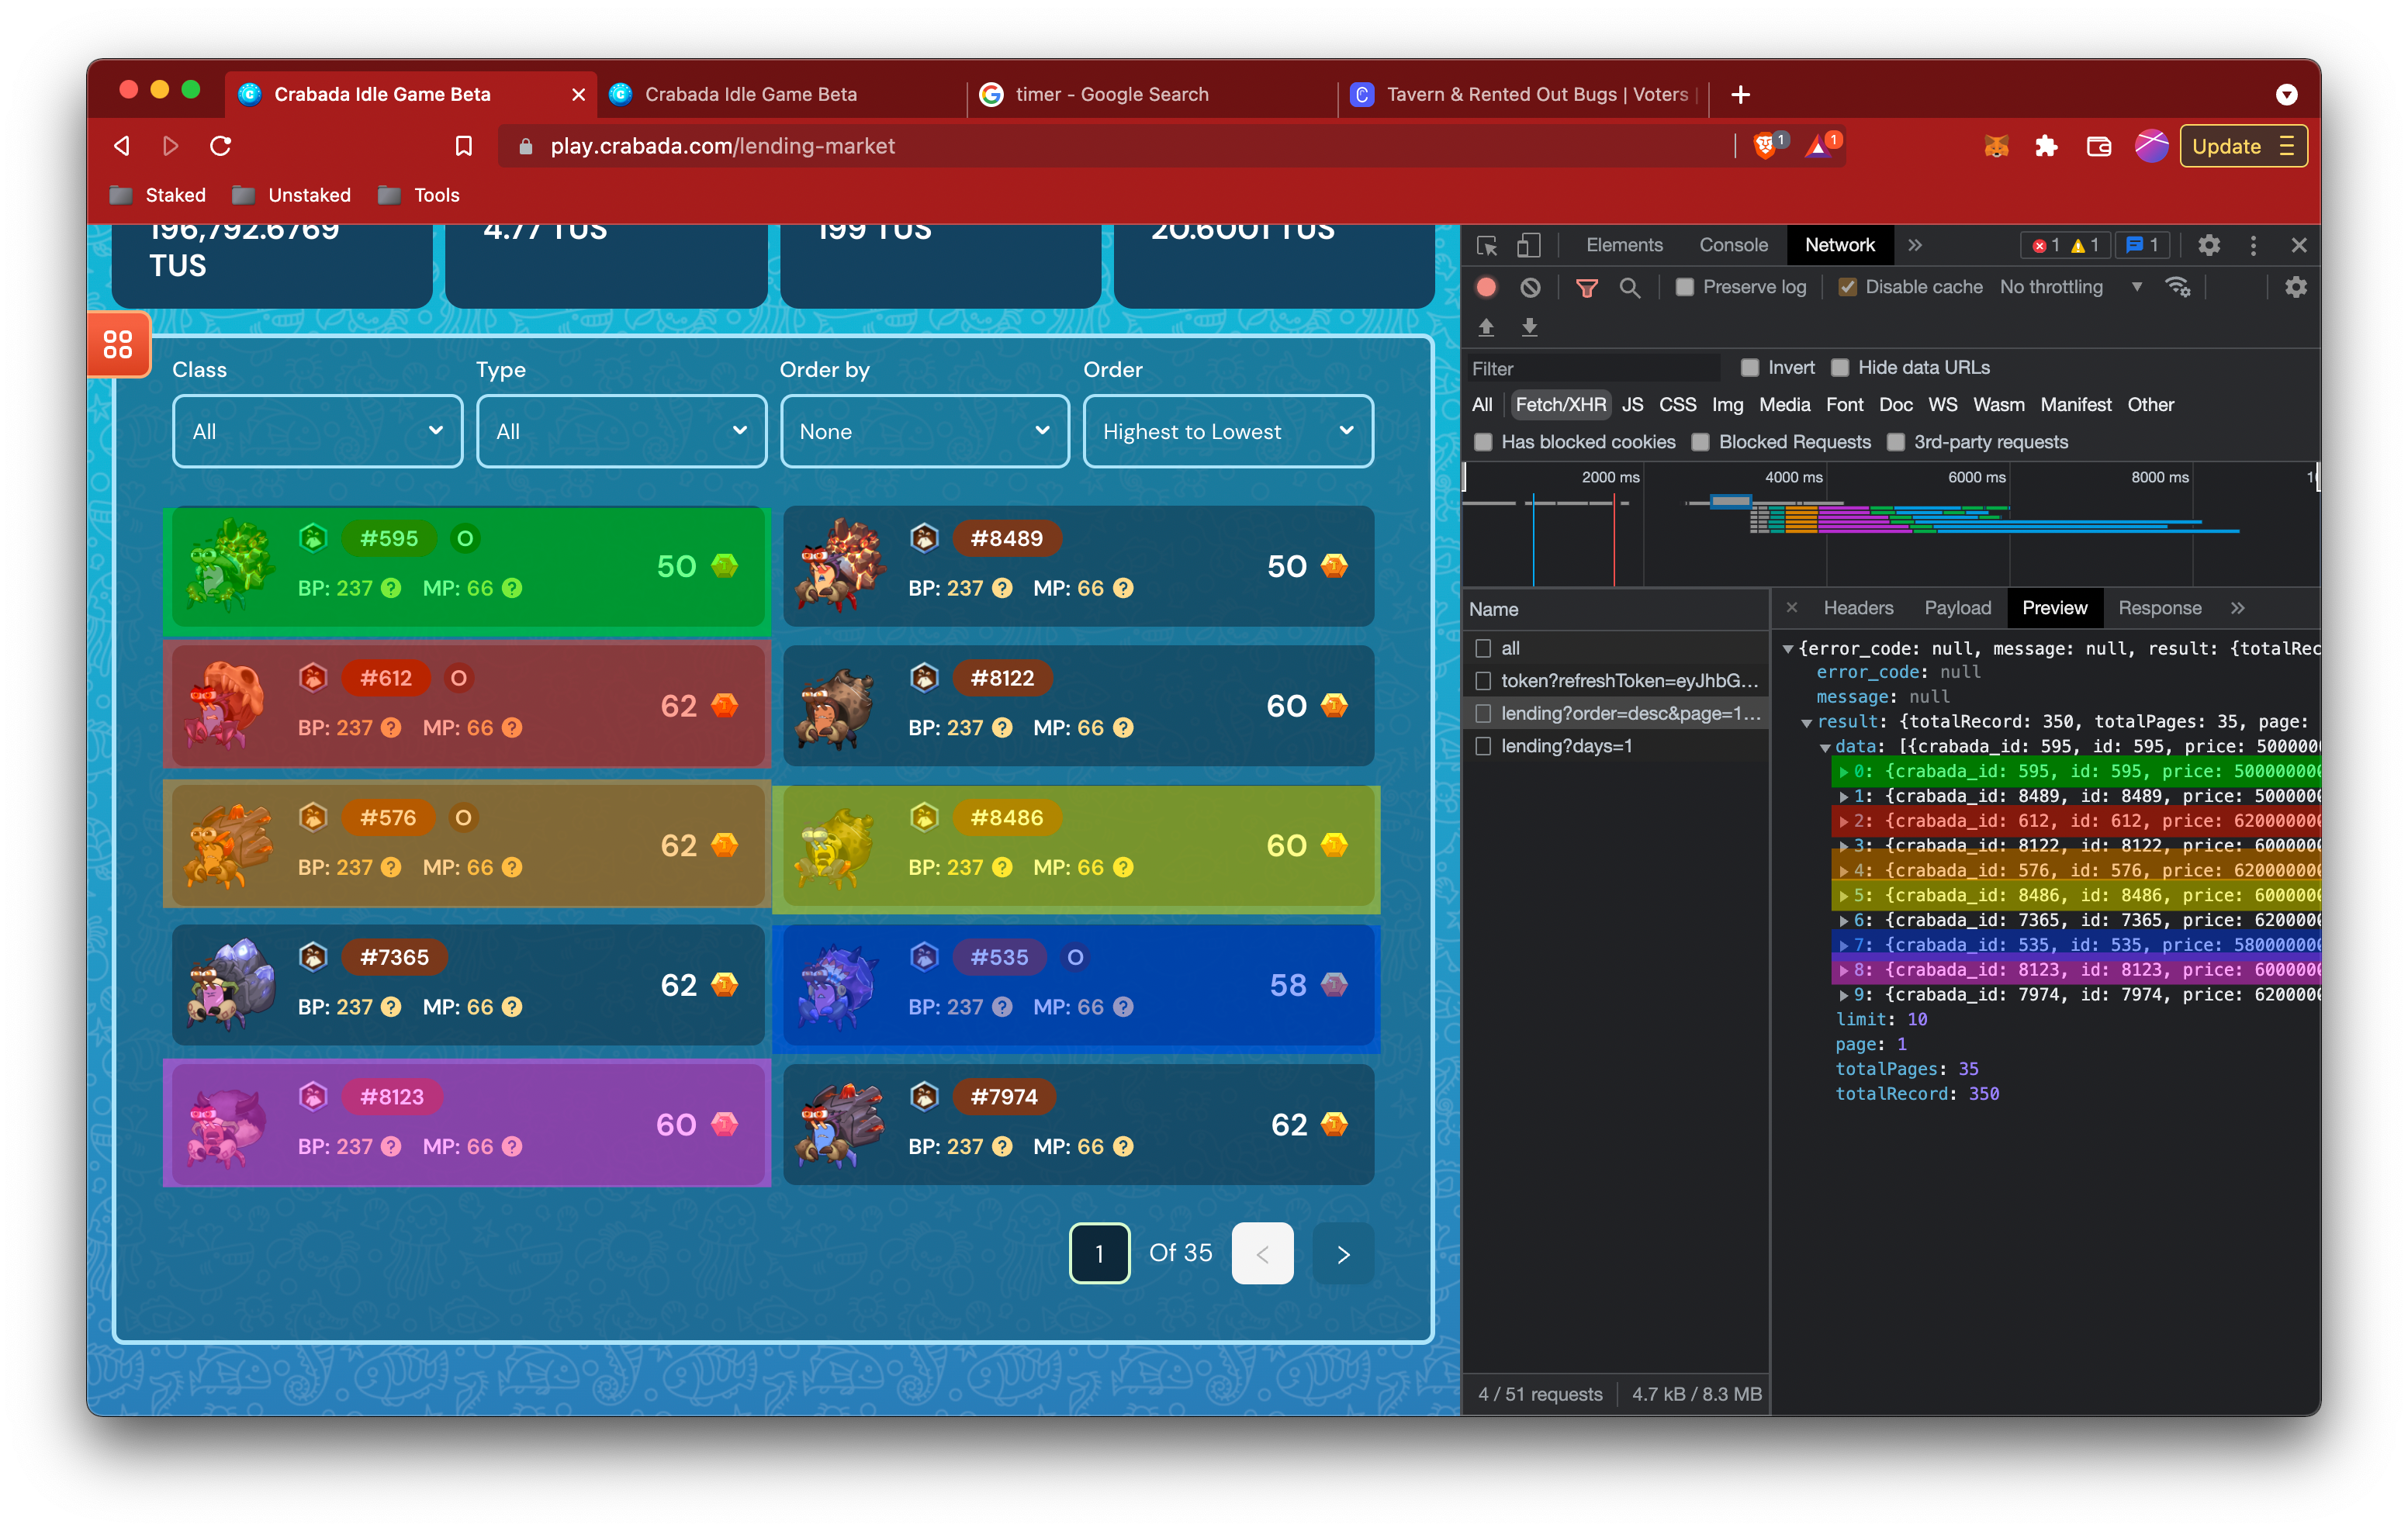Open the Highest to Lowest order dropdown
Viewport: 2408px width, 1531px height.
[x=1228, y=431]
